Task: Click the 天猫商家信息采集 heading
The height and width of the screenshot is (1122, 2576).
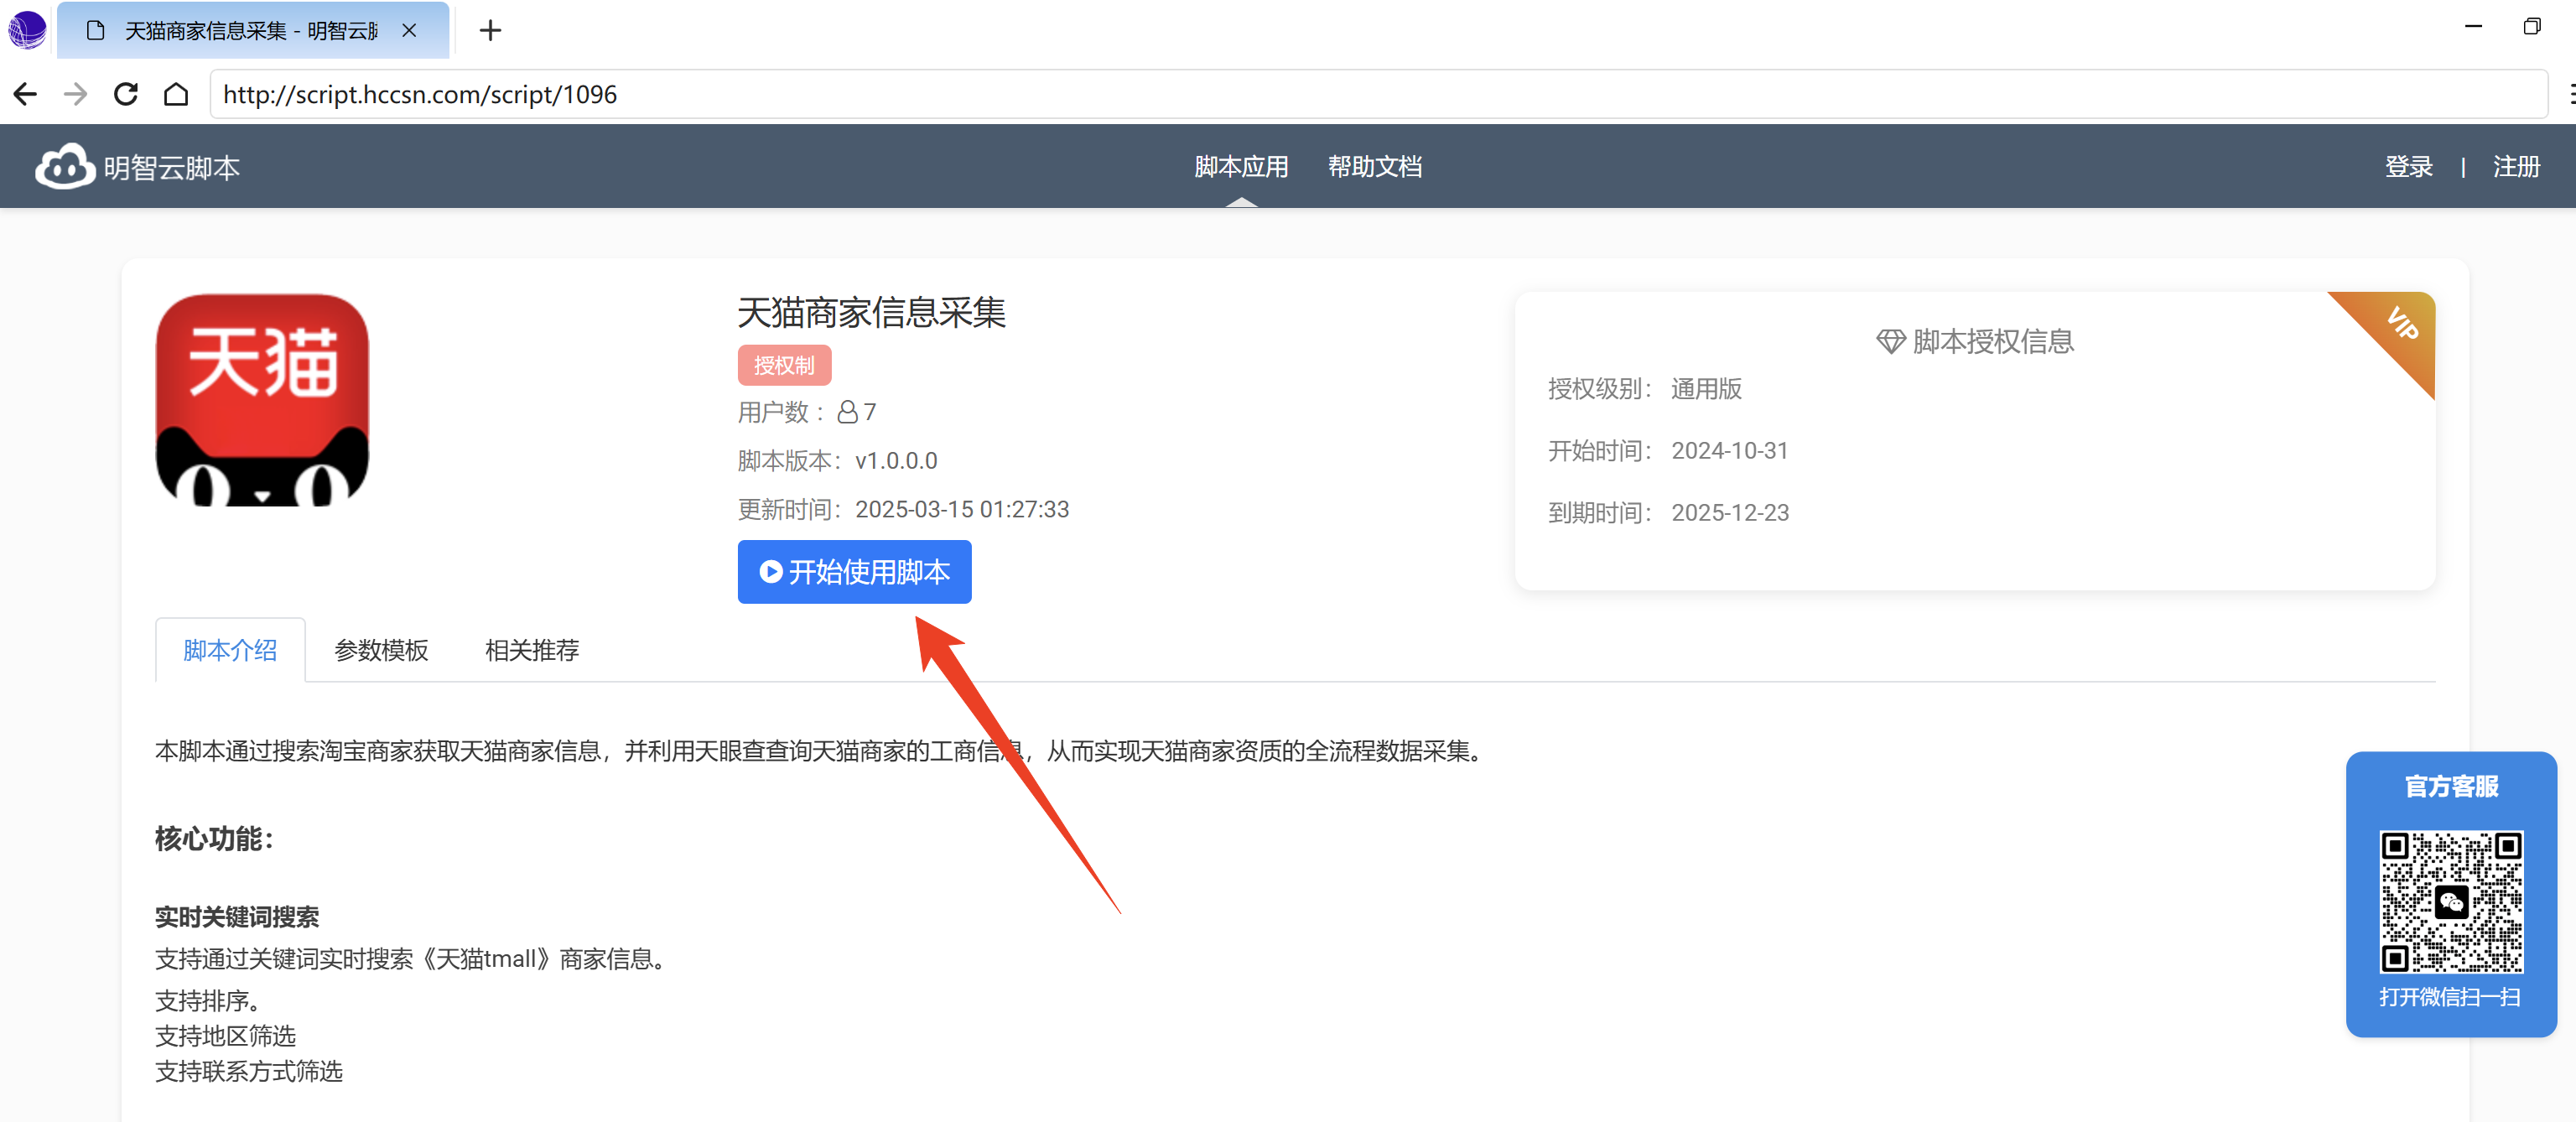Action: (x=871, y=313)
